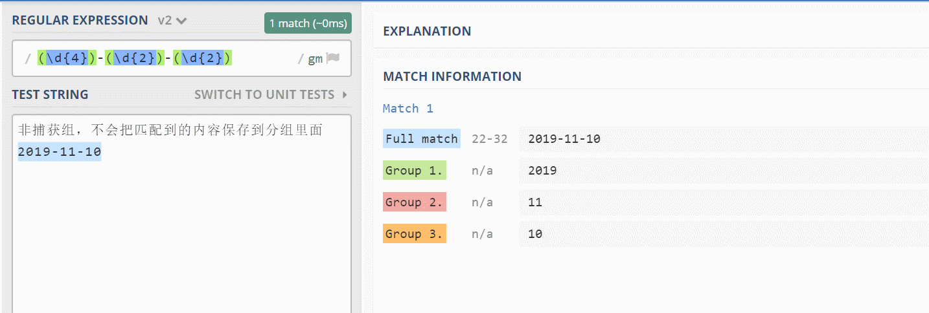Click into the regular expression input field
The image size is (929, 313).
(181, 59)
